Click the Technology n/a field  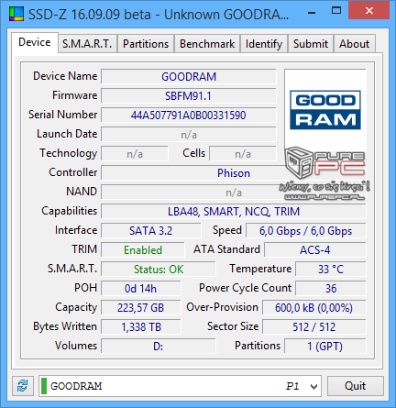135,154
